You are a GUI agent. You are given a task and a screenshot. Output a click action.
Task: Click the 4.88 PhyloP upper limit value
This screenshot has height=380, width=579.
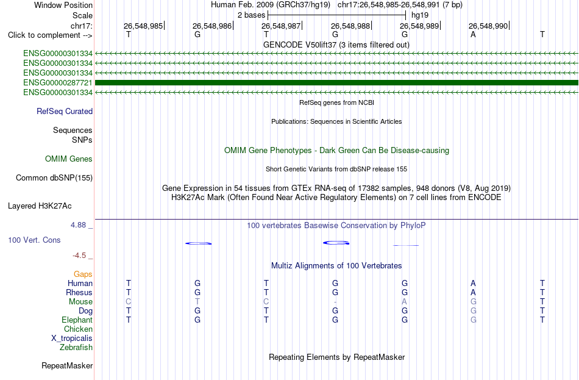tap(78, 224)
